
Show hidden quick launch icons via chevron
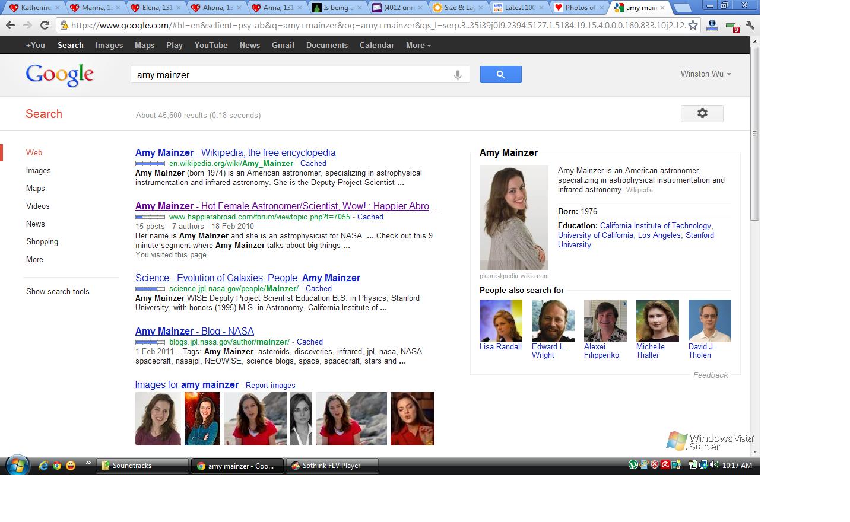click(88, 463)
